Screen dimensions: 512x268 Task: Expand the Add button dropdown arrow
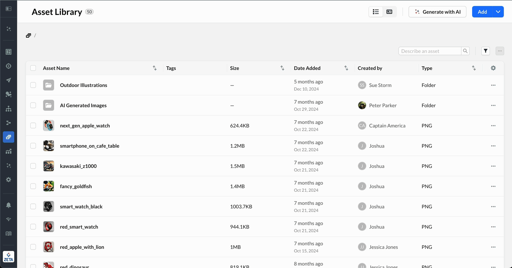coord(498,12)
